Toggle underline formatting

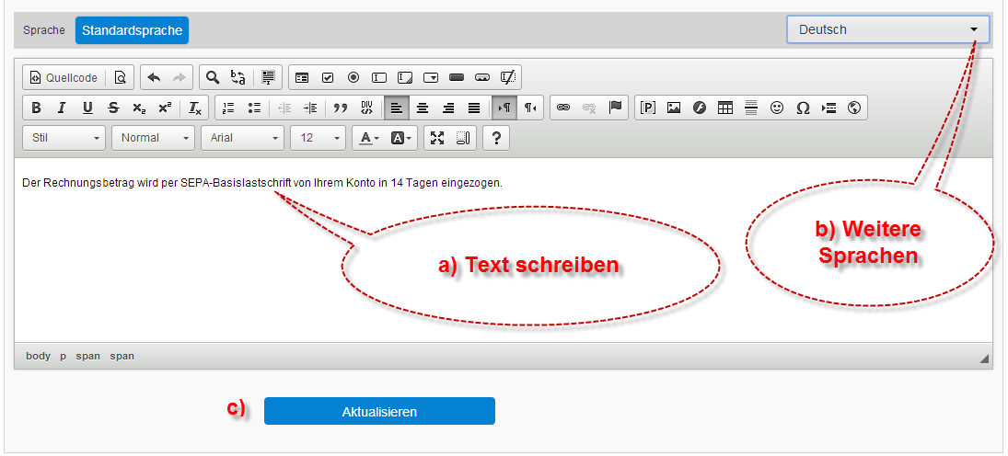point(87,108)
